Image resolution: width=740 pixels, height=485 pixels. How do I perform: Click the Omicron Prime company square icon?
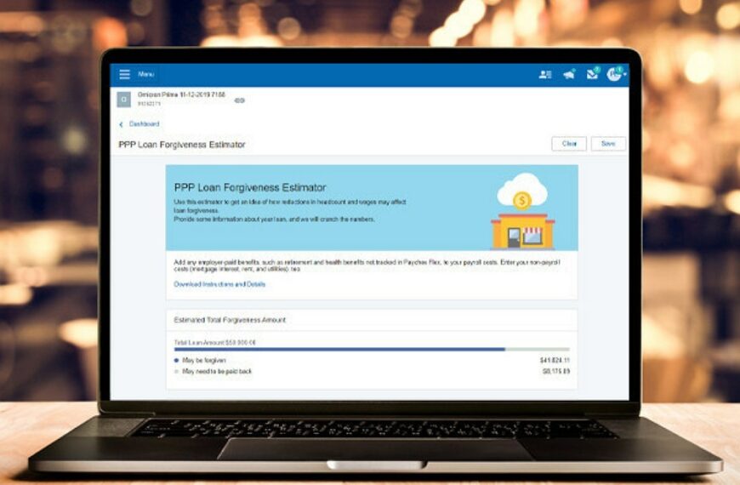point(124,100)
